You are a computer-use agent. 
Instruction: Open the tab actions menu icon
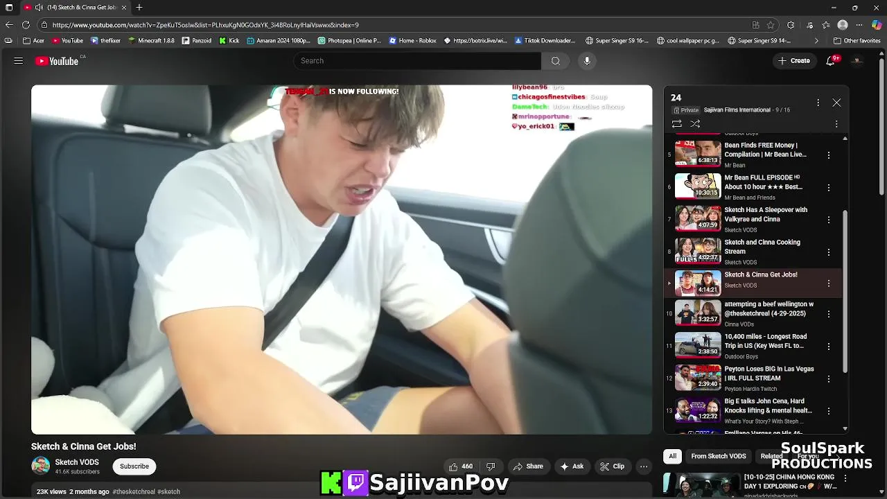pyautogui.click(x=9, y=8)
